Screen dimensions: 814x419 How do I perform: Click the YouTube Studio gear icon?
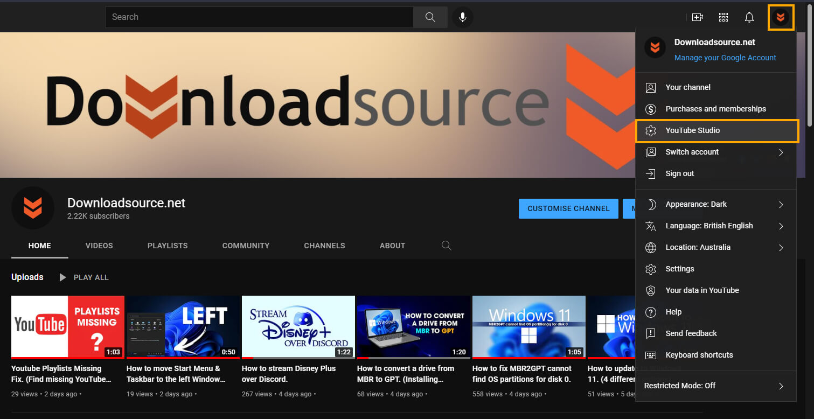coord(651,130)
